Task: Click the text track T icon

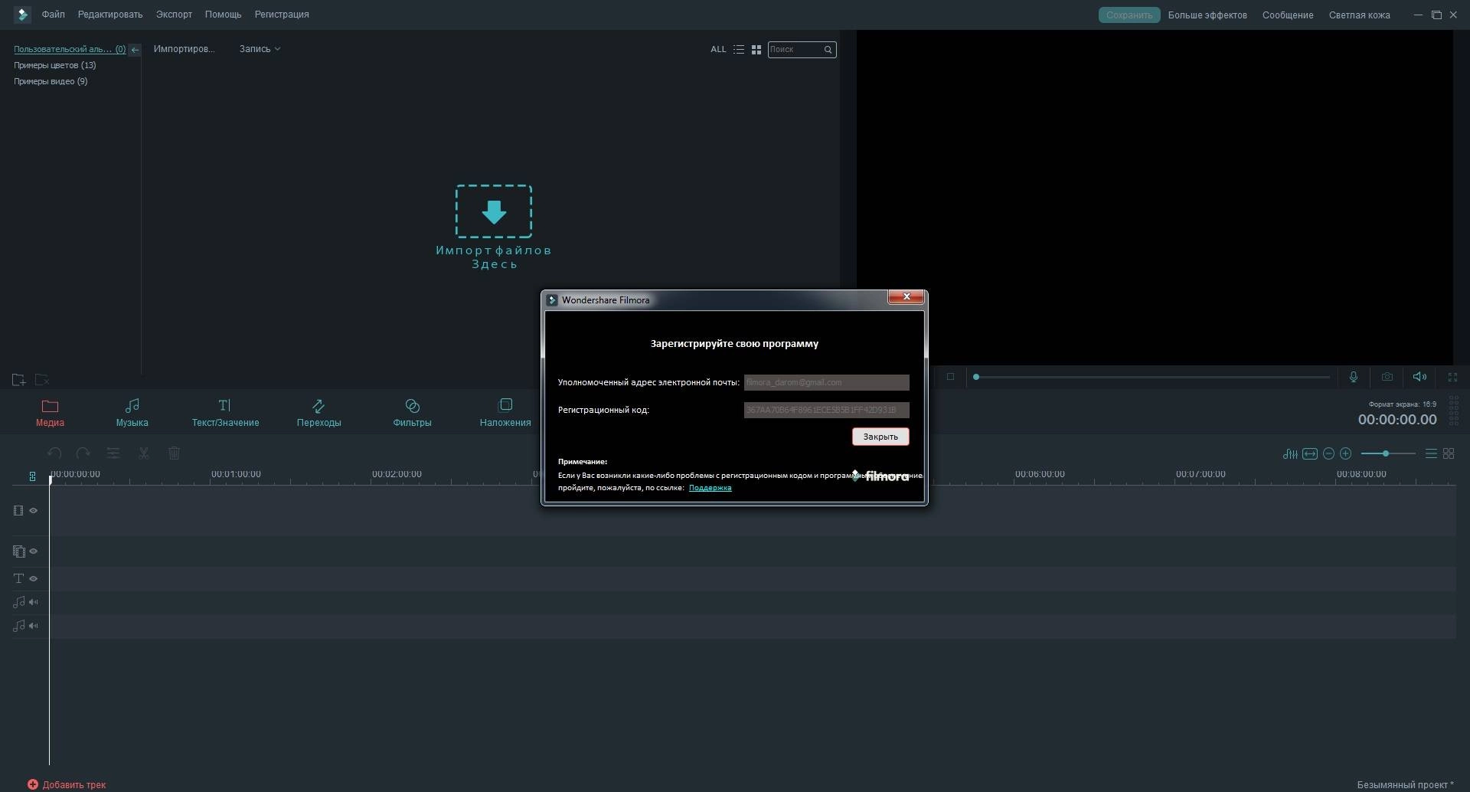Action: [x=18, y=579]
